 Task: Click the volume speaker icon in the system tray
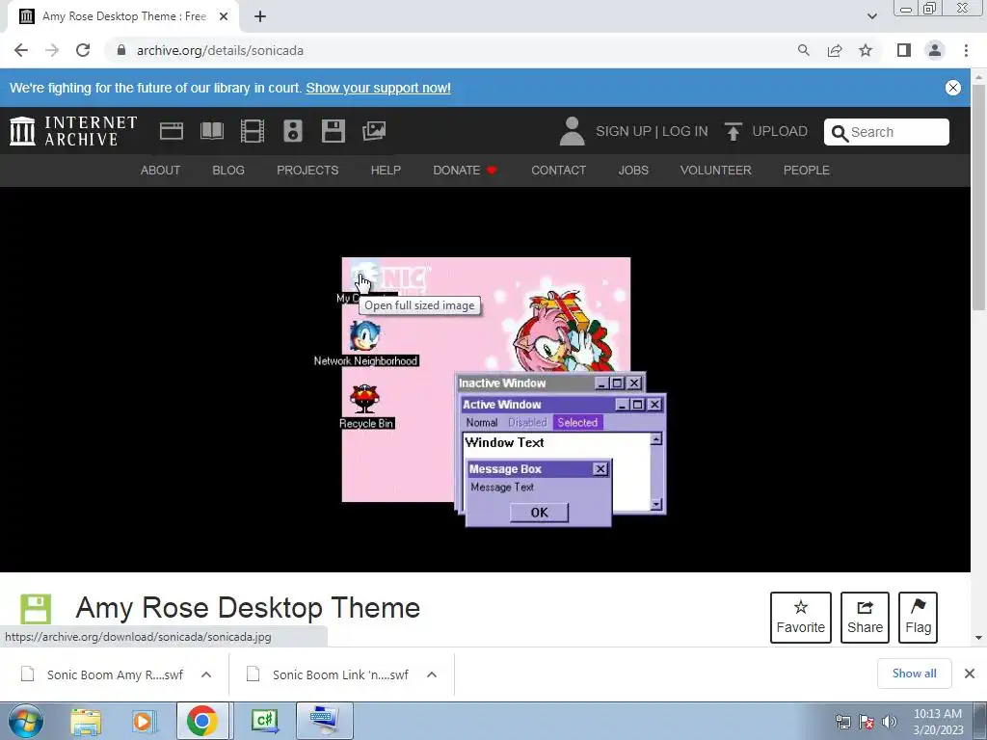coord(890,722)
